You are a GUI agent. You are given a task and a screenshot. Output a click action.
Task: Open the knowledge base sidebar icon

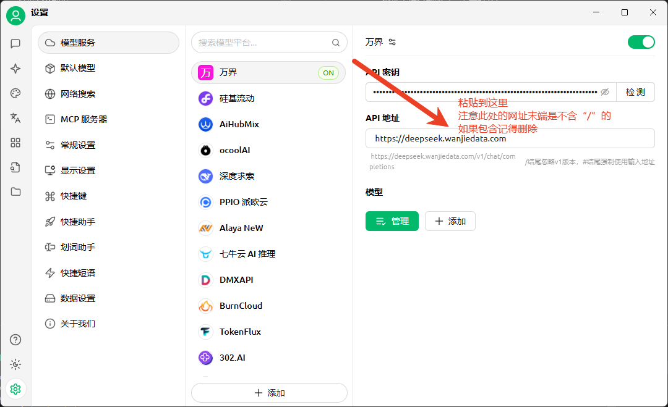pyautogui.click(x=15, y=167)
